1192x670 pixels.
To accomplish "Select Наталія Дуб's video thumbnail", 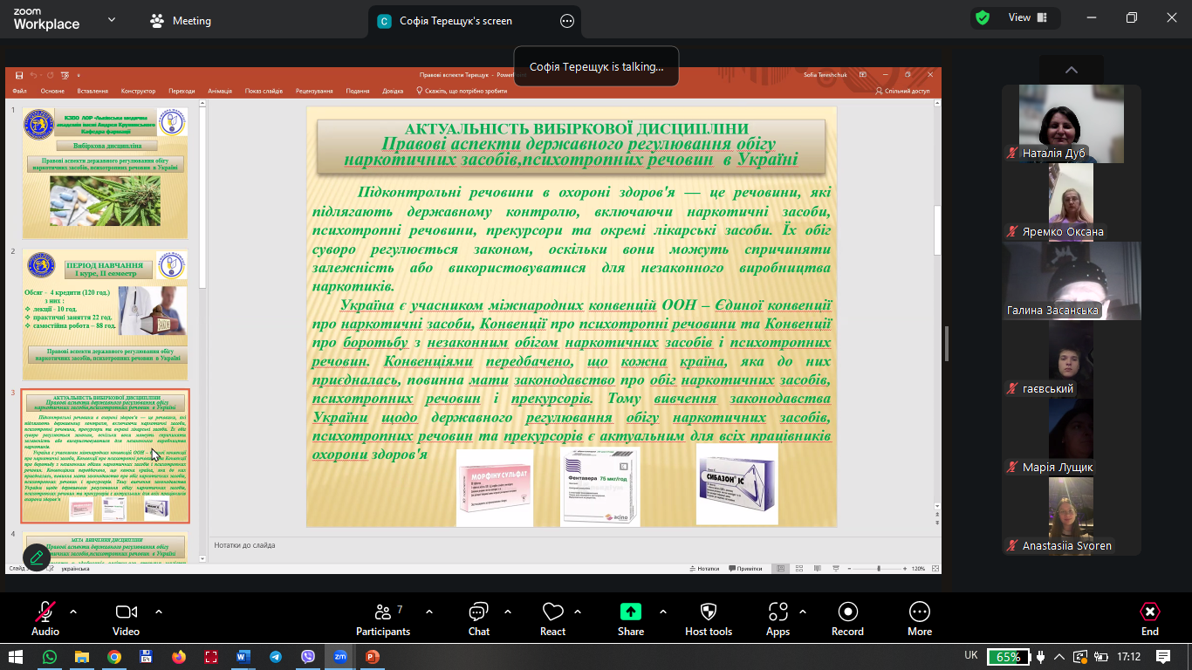I will point(1071,124).
